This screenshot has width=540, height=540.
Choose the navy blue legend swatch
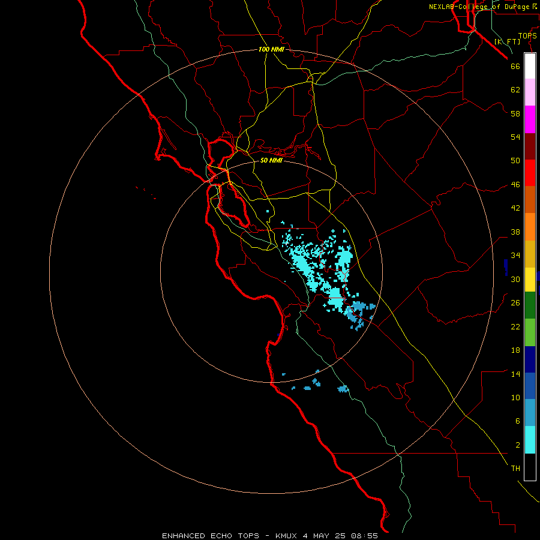click(530, 359)
